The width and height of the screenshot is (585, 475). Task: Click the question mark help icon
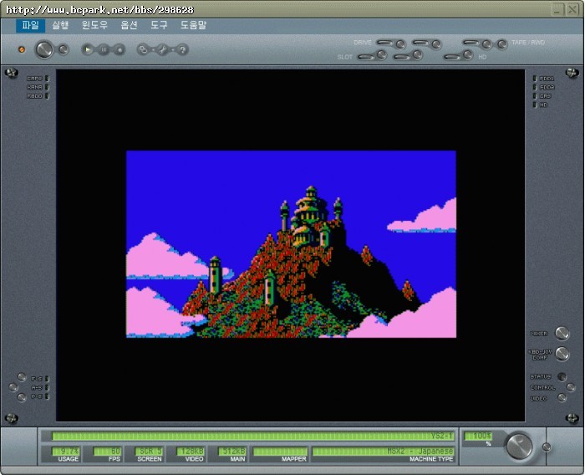(x=182, y=49)
